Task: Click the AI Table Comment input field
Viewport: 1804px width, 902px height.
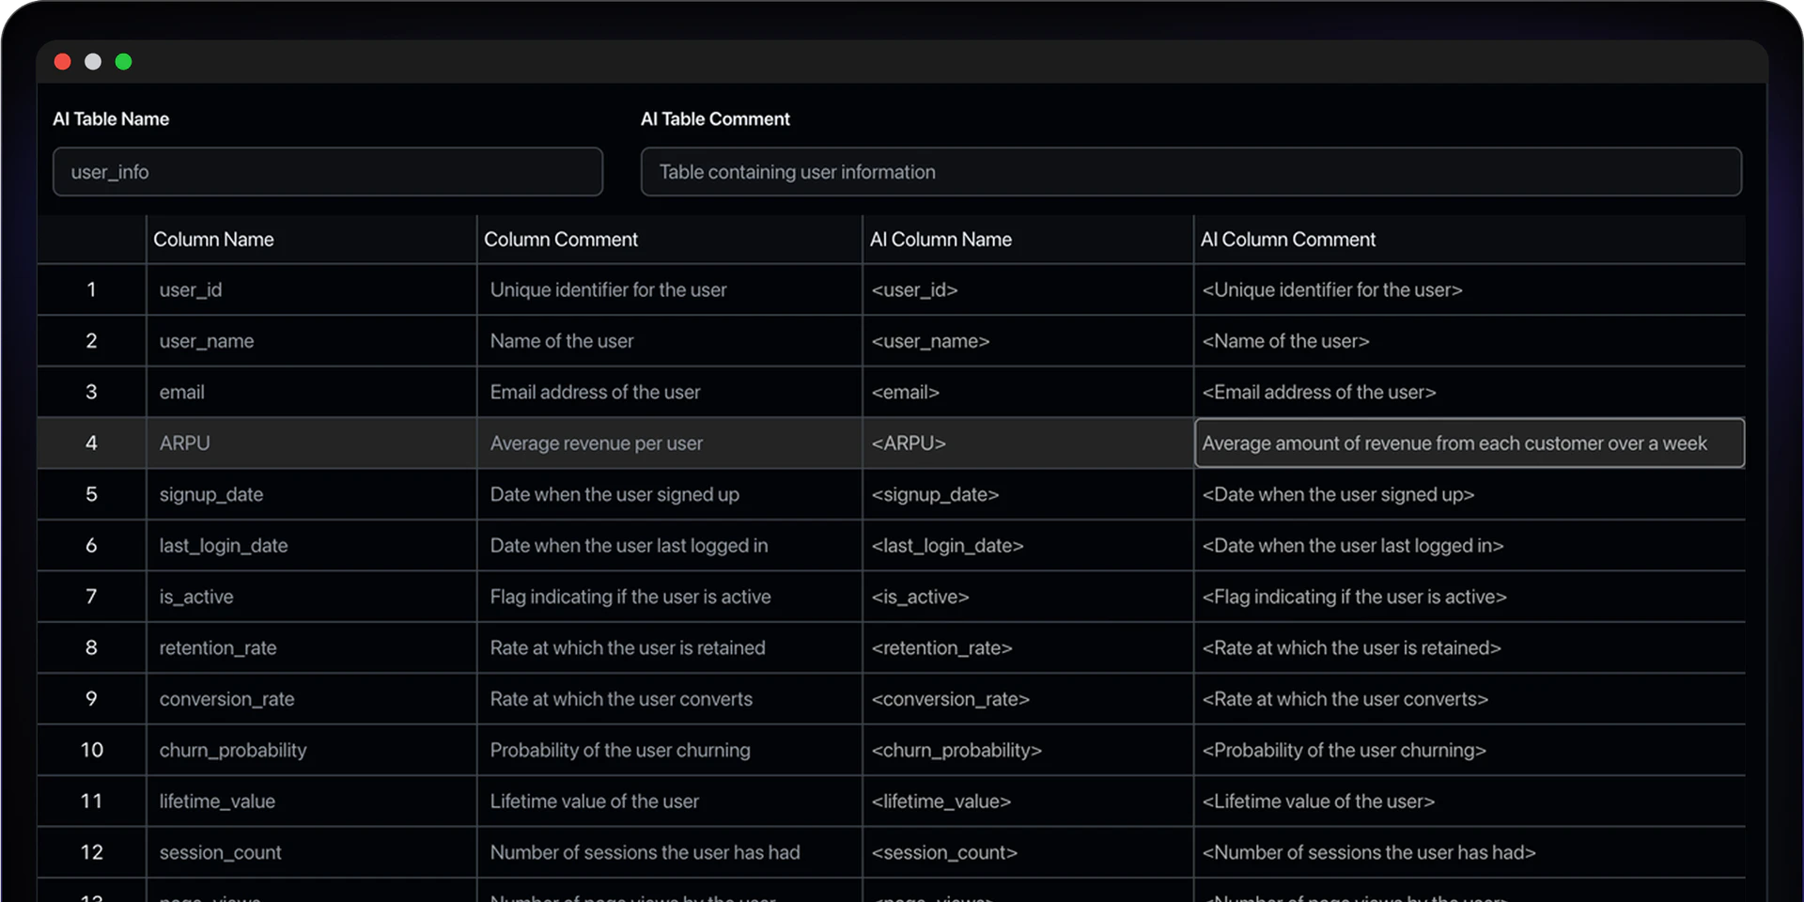Action: pyautogui.click(x=1190, y=172)
